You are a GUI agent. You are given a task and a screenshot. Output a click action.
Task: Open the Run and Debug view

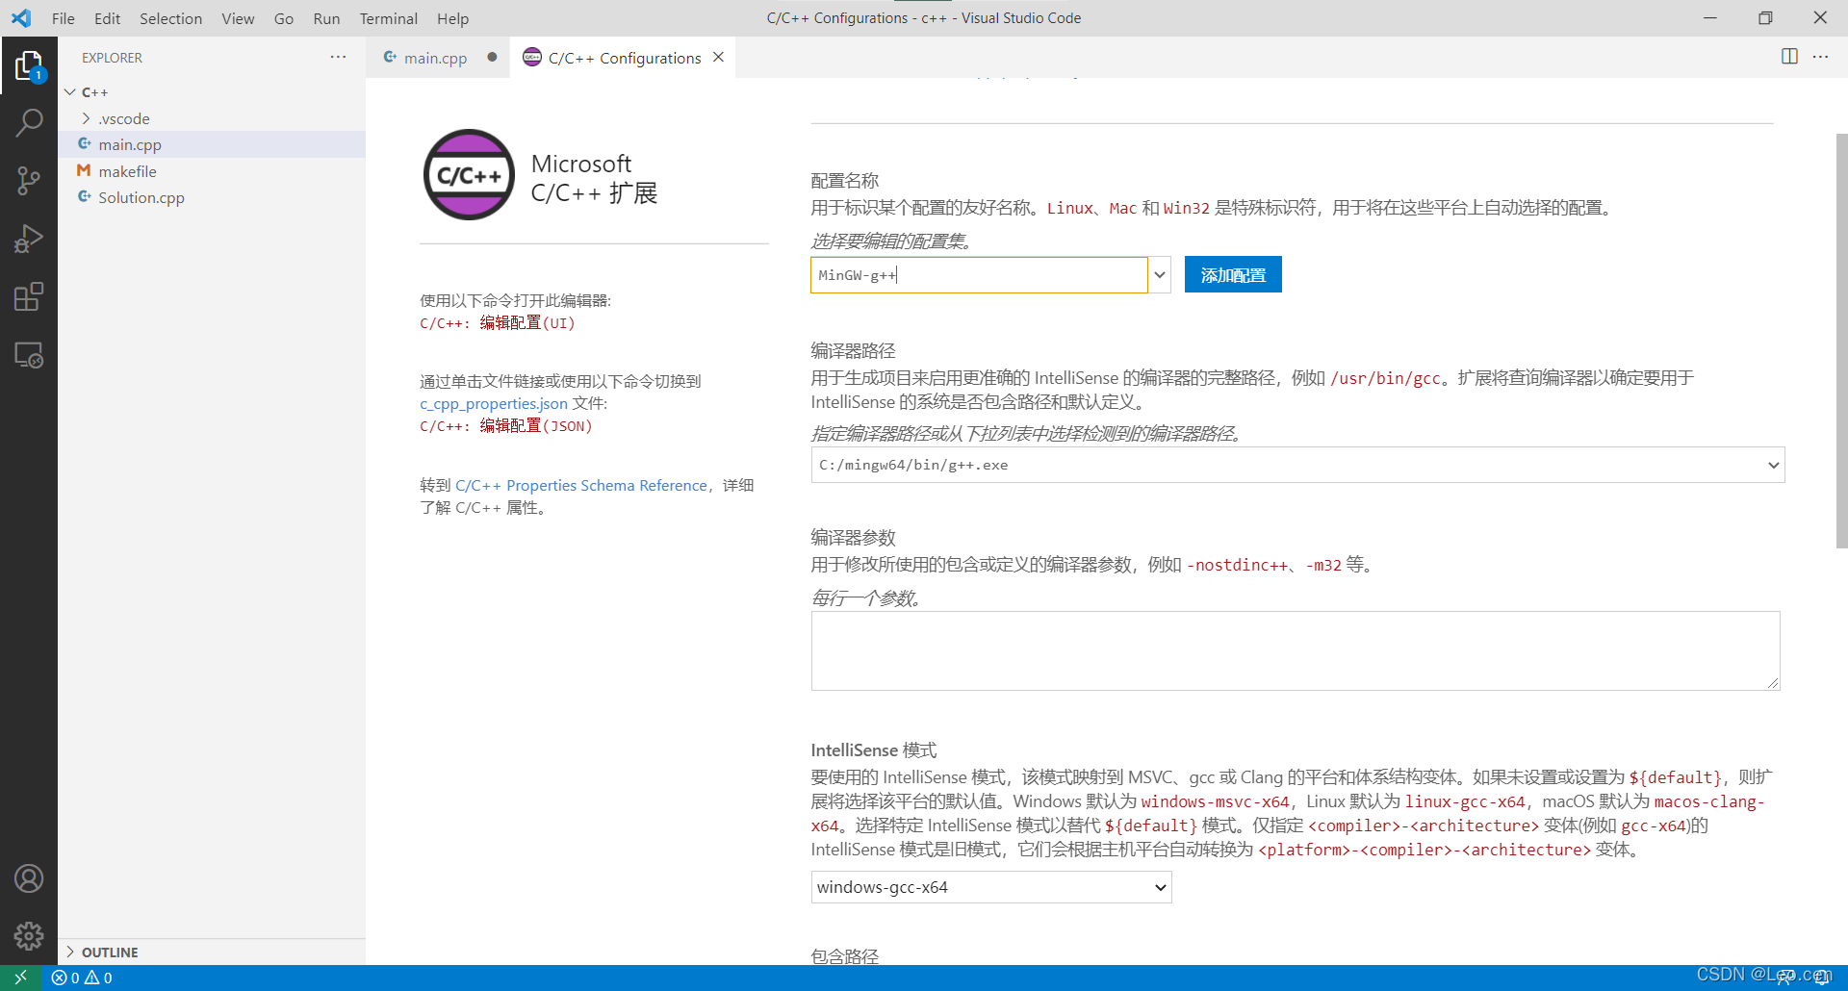point(29,239)
